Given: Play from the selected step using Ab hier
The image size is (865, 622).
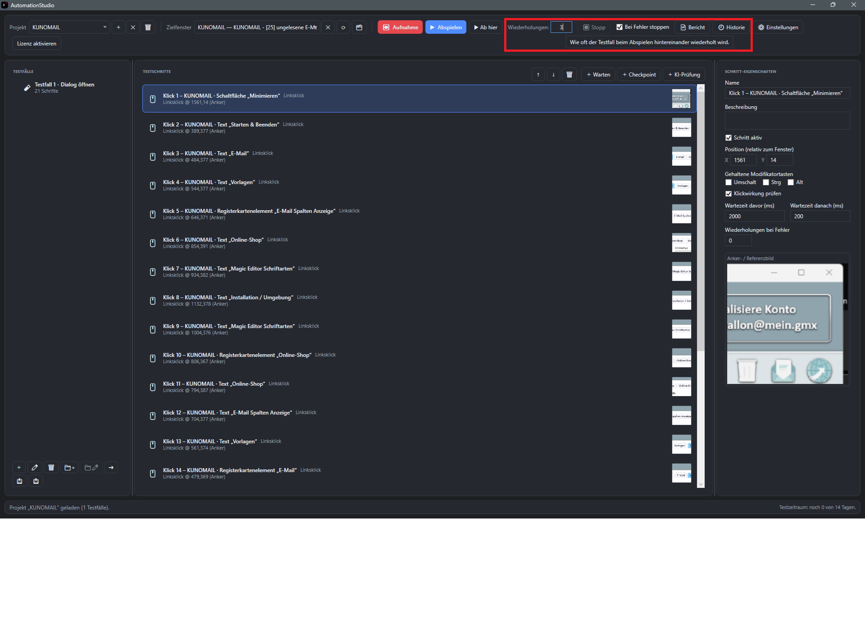Looking at the screenshot, I should (486, 27).
